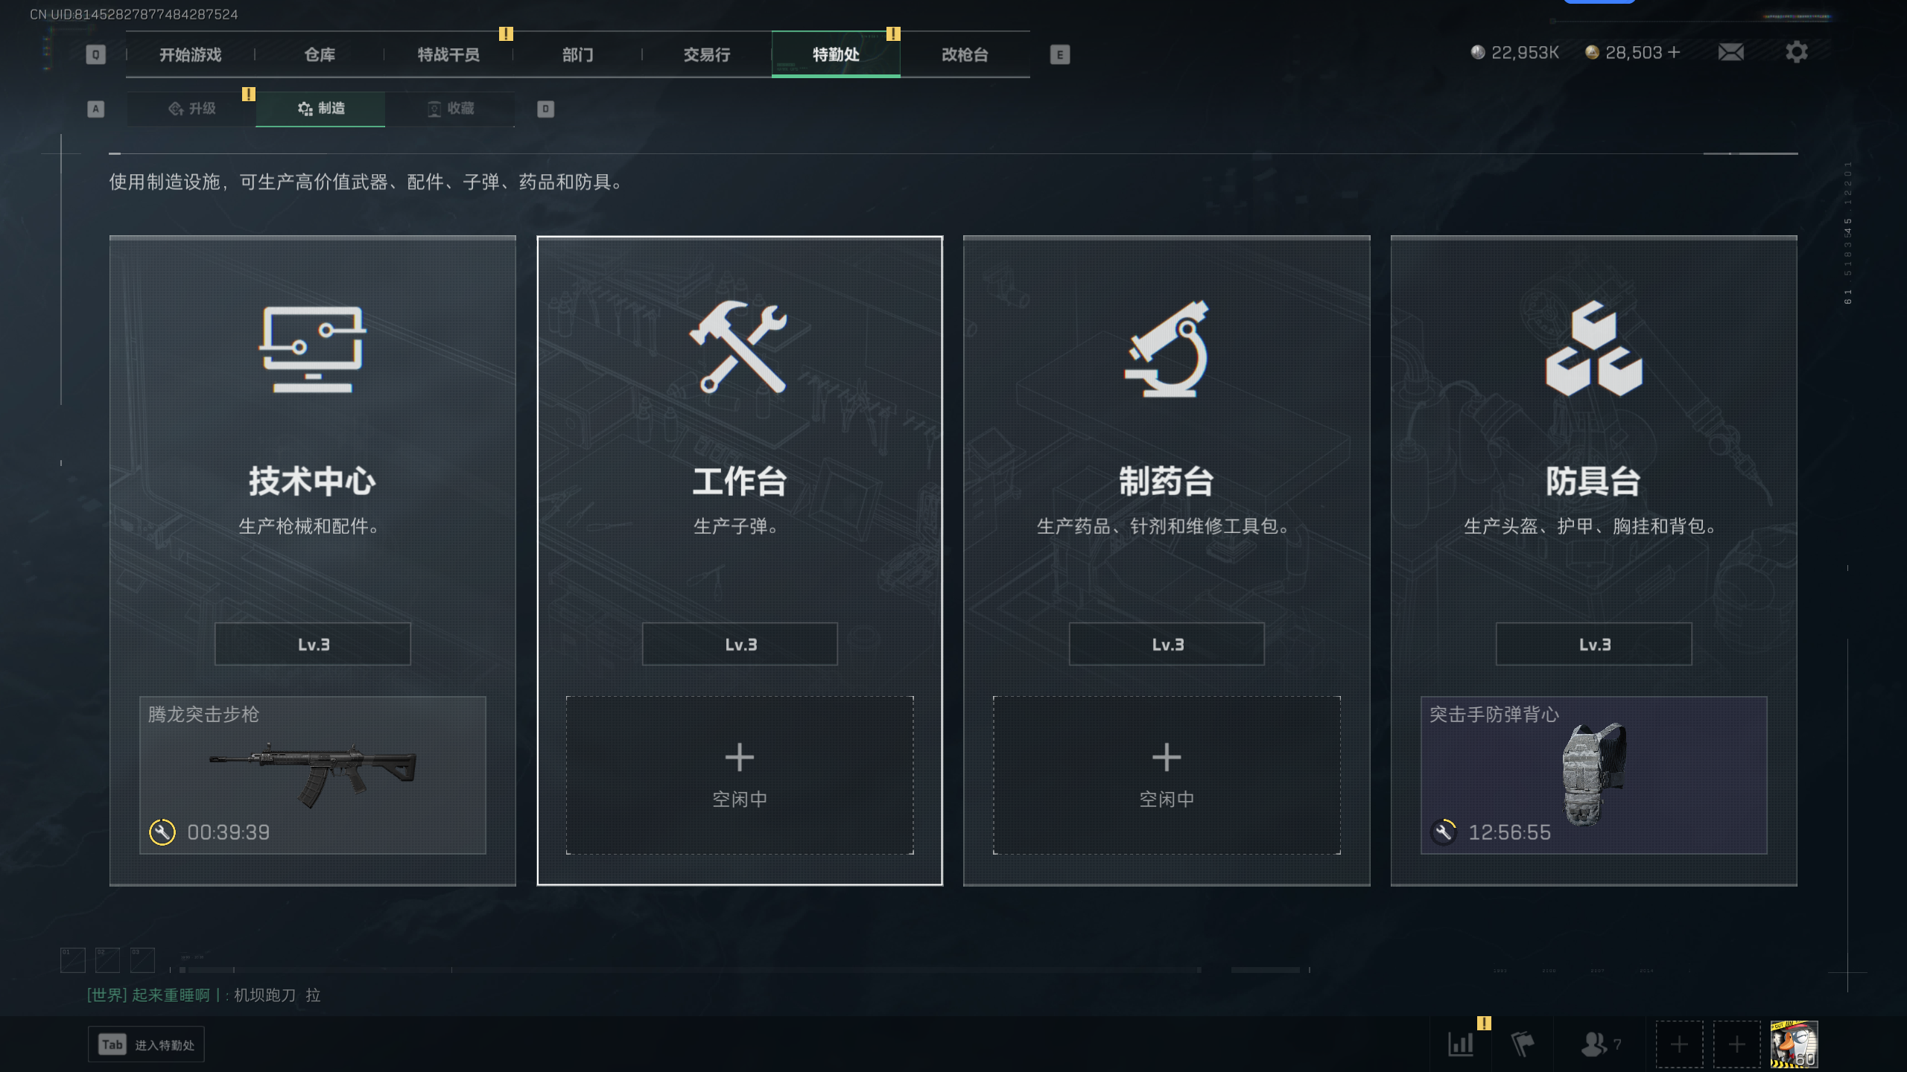Open the mail envelope icon

click(1730, 52)
